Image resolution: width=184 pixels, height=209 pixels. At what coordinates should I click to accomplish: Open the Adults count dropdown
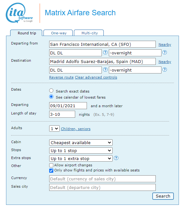(54, 129)
